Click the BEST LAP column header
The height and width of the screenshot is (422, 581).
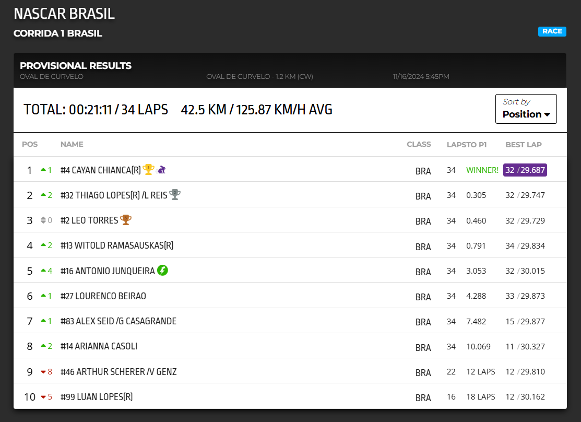(x=524, y=145)
